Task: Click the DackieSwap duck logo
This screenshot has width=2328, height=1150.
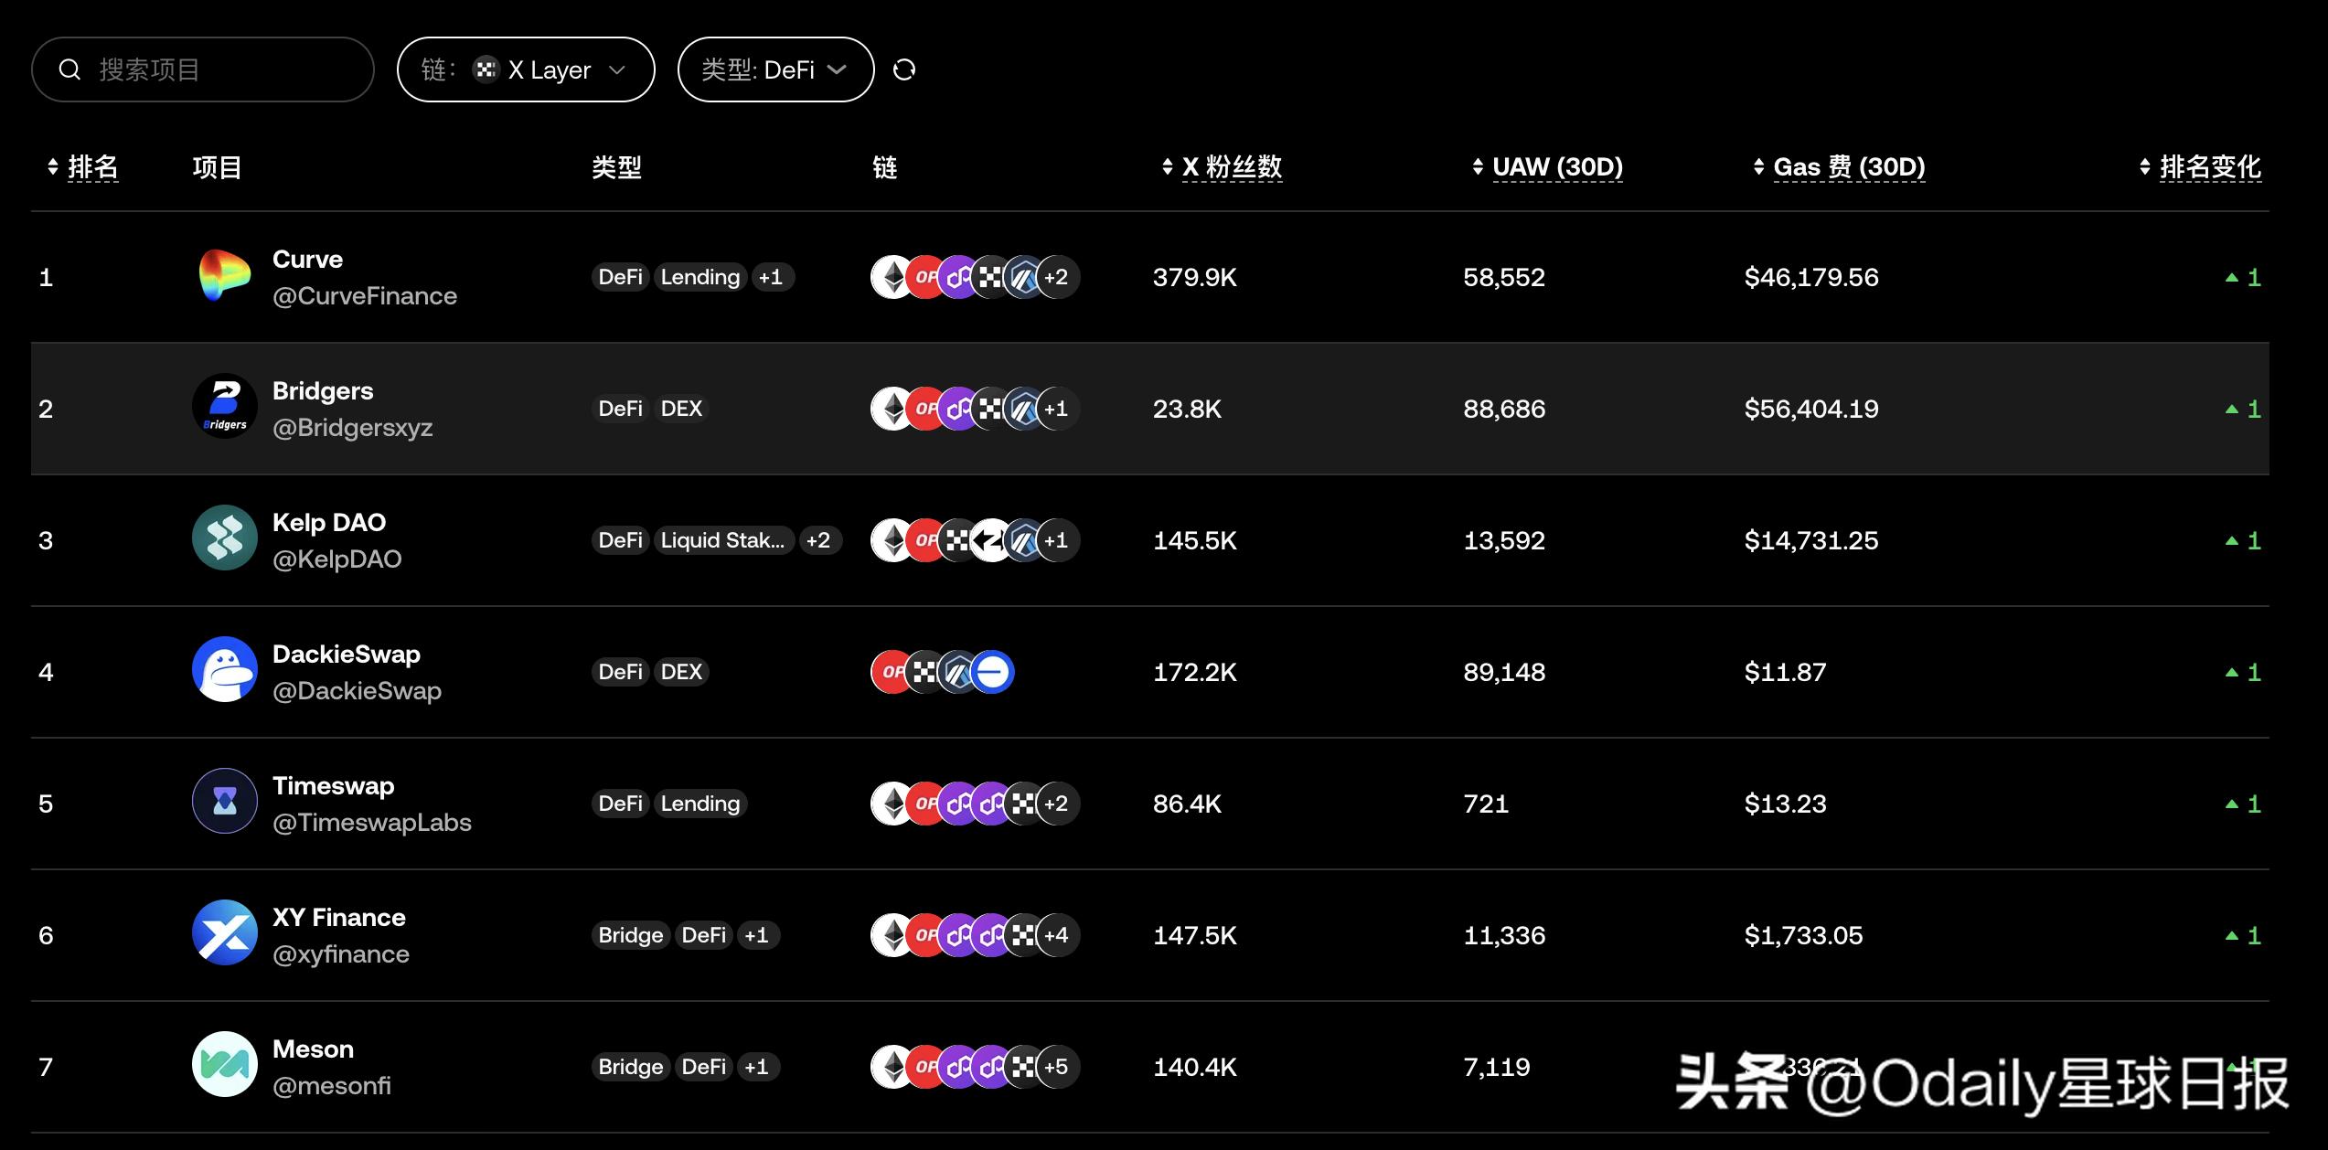Action: pos(224,670)
